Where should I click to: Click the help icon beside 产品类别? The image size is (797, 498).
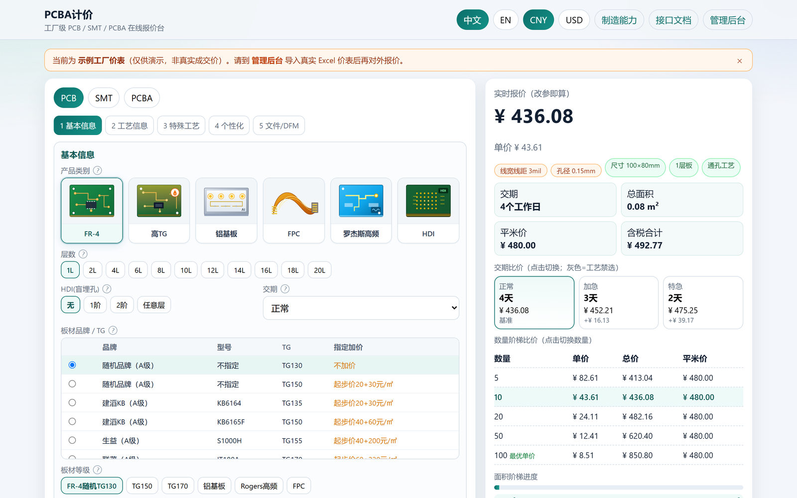pyautogui.click(x=98, y=170)
